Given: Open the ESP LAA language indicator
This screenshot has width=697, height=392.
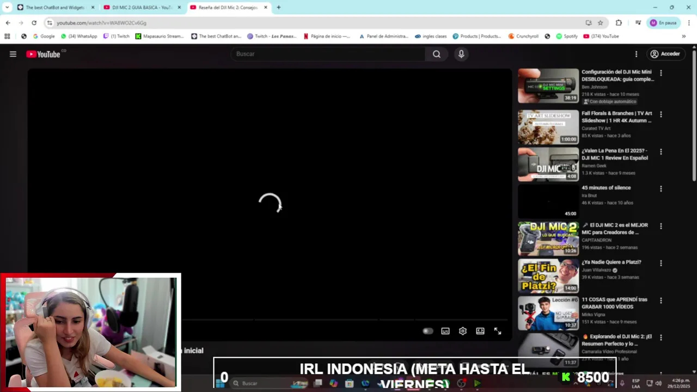Looking at the screenshot, I should [x=635, y=383].
